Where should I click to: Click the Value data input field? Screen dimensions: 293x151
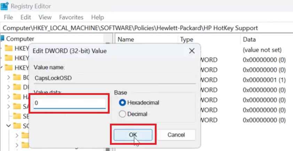[70, 103]
